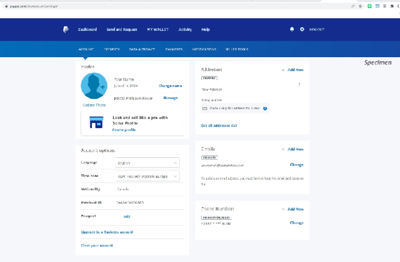Open the notifications bell

coord(293,29)
